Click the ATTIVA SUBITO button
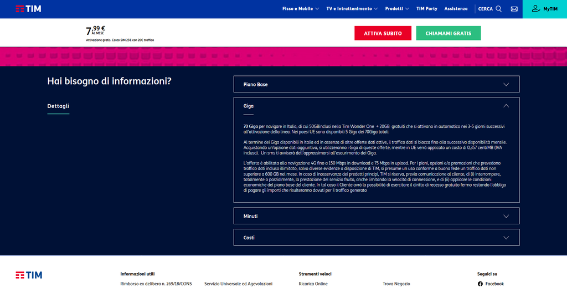Image resolution: width=567 pixels, height=288 pixels. 383,33
